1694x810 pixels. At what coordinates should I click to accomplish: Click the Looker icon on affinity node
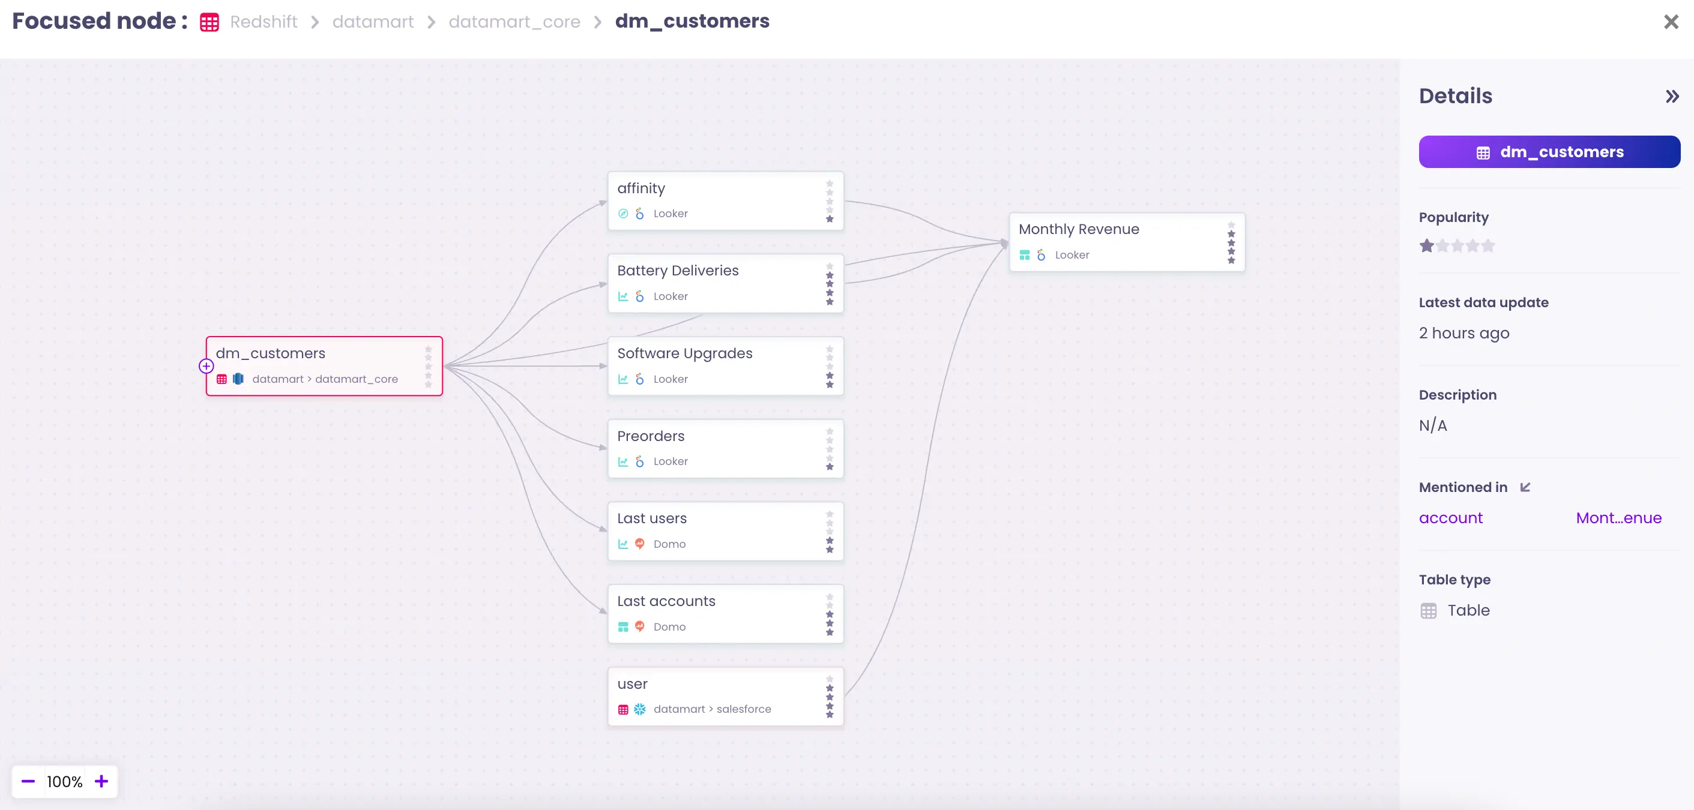point(639,214)
